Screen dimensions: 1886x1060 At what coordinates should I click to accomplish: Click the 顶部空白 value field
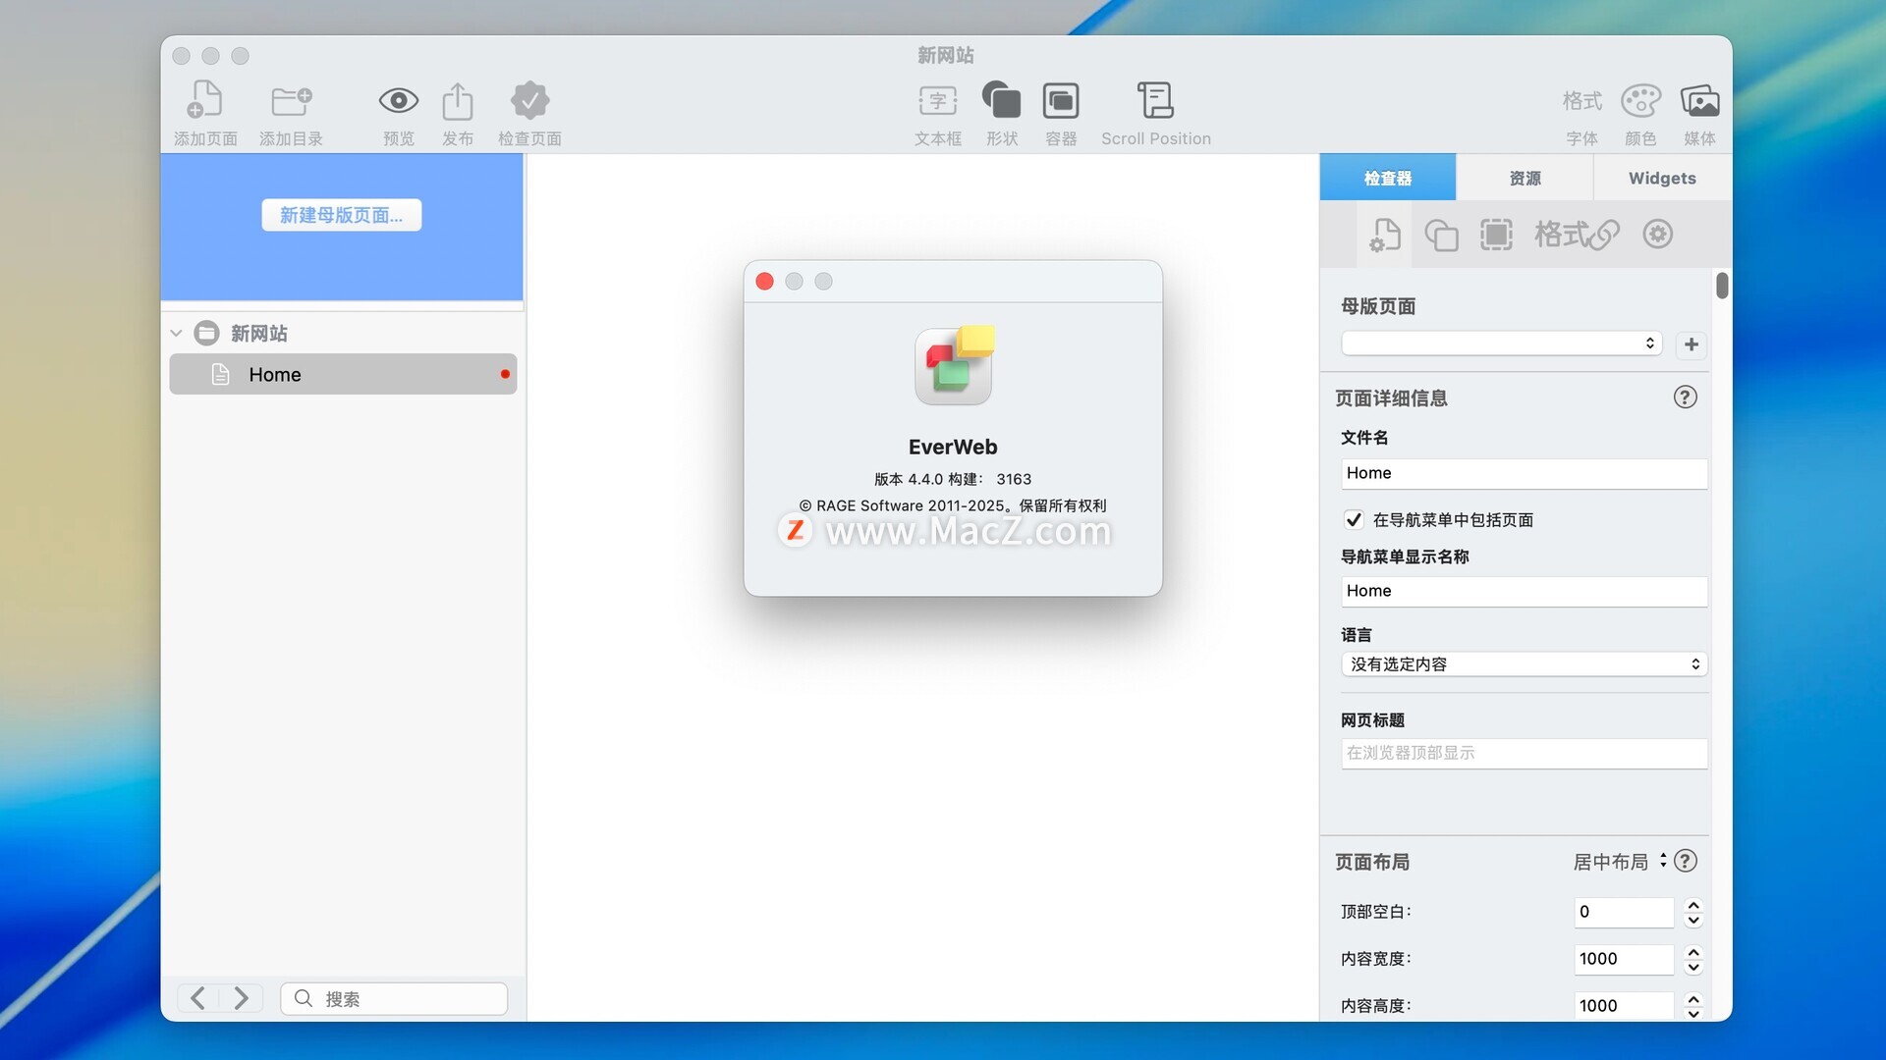(x=1624, y=912)
